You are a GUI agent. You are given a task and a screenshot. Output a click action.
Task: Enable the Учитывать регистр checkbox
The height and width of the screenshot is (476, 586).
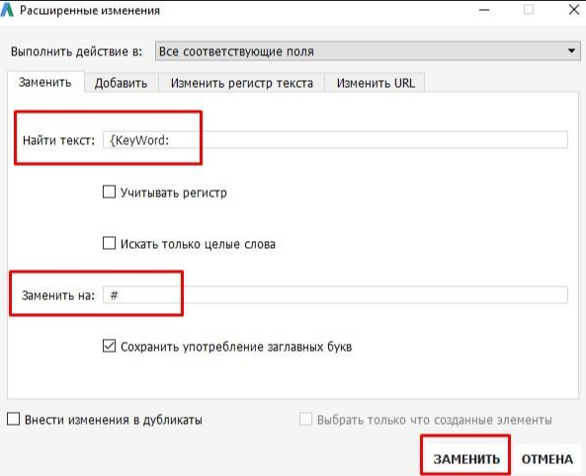pos(109,192)
